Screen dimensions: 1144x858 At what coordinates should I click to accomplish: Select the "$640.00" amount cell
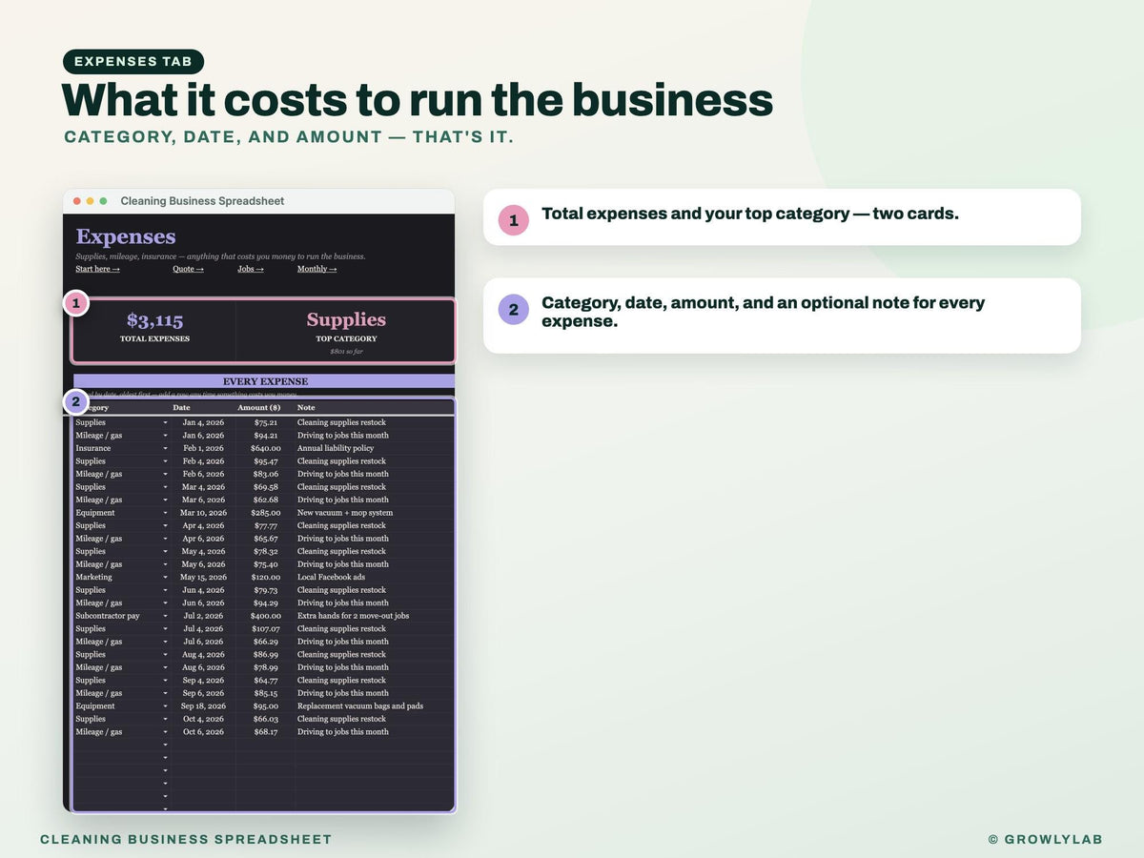(x=266, y=448)
